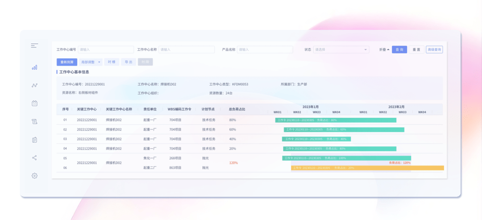Open 高级查询 advanced query

[434, 50]
